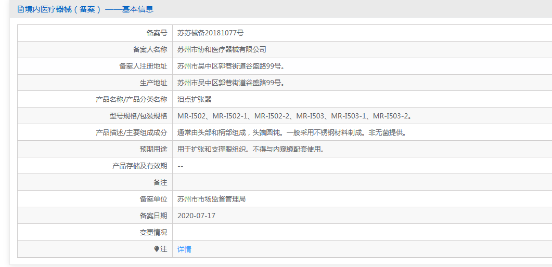Click the 备案日期 label
Viewport: 552px width, 267px height.
153,216
